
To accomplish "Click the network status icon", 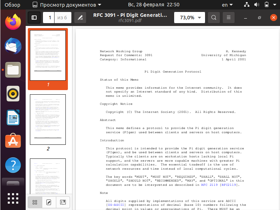I will 247,5.
